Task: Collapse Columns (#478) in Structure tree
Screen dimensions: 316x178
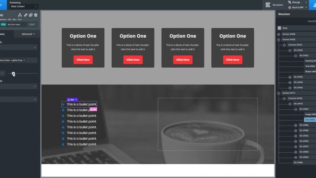Action: (284, 98)
